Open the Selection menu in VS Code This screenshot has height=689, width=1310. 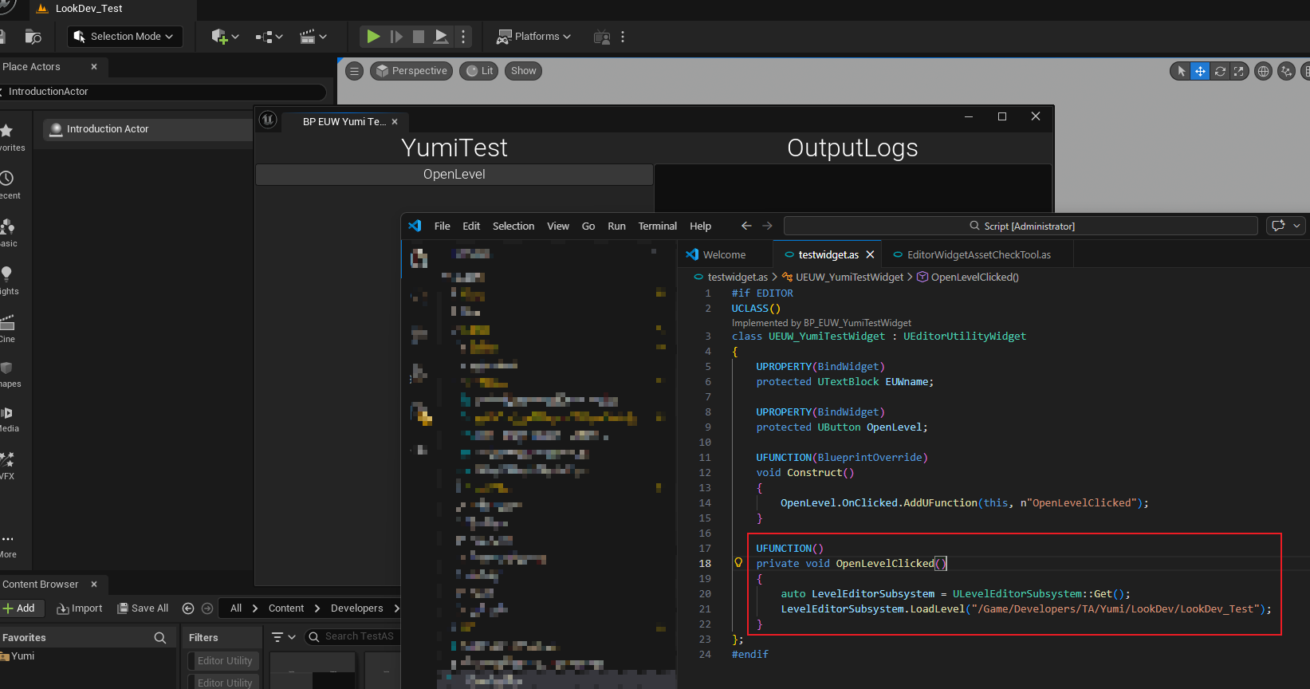click(x=513, y=226)
